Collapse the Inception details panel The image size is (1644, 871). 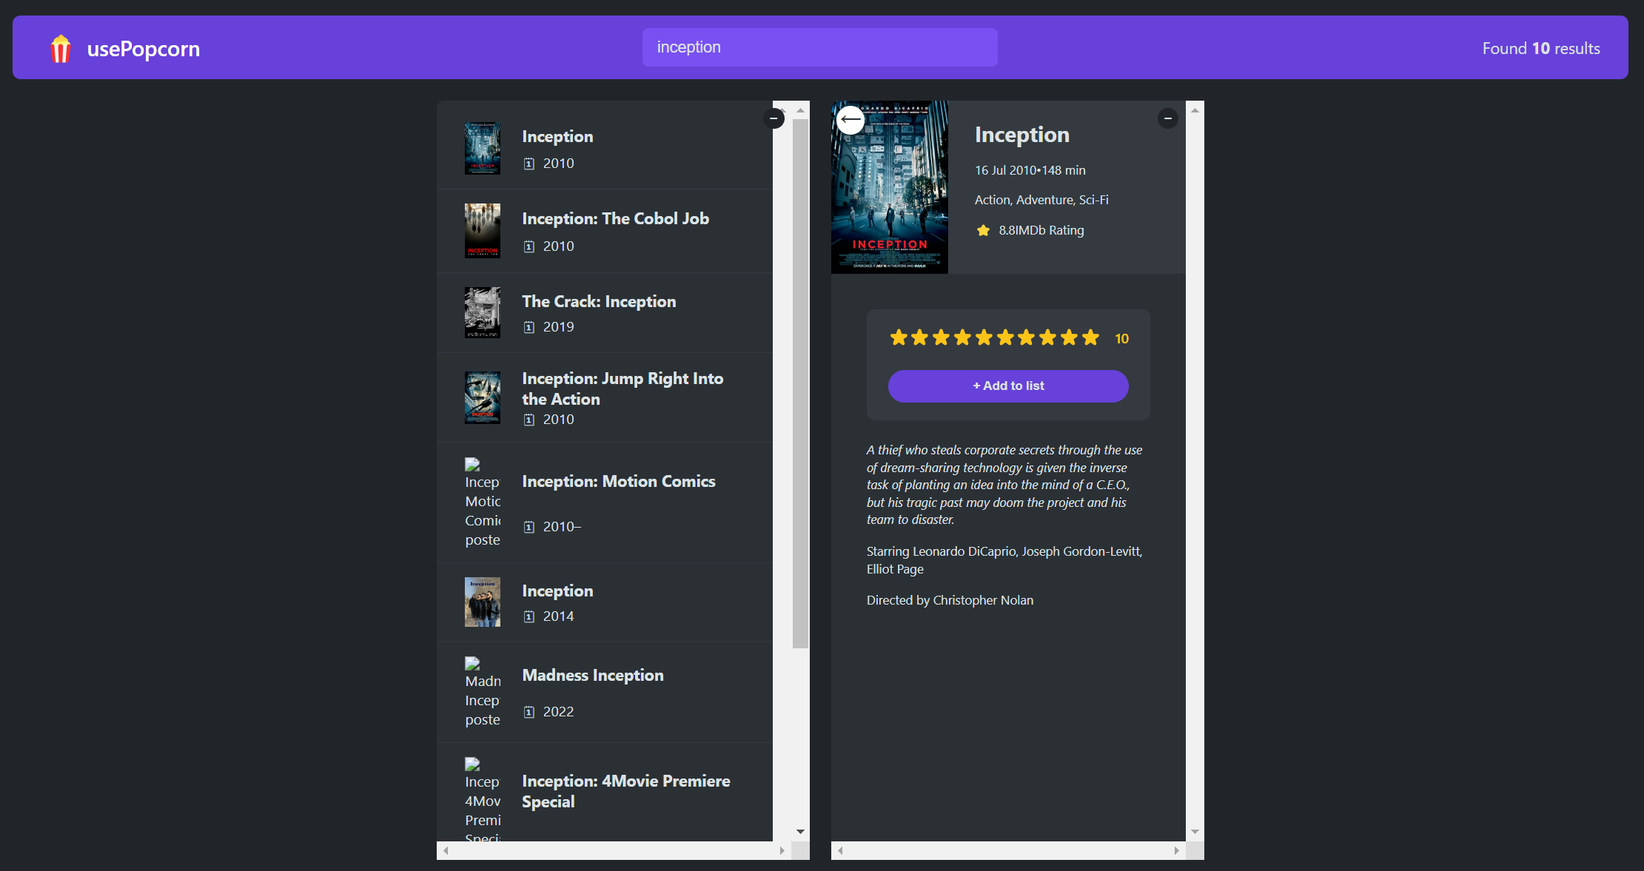click(1168, 118)
